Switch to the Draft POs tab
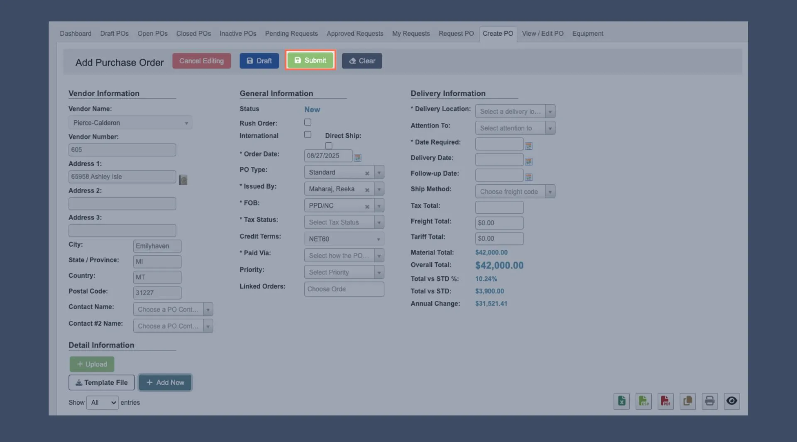This screenshot has height=442, width=797. coord(114,34)
